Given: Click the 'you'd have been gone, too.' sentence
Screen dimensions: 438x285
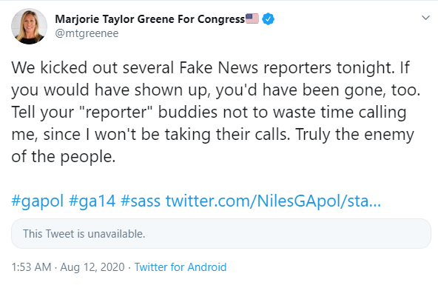Looking at the screenshot, I should click(x=318, y=90).
